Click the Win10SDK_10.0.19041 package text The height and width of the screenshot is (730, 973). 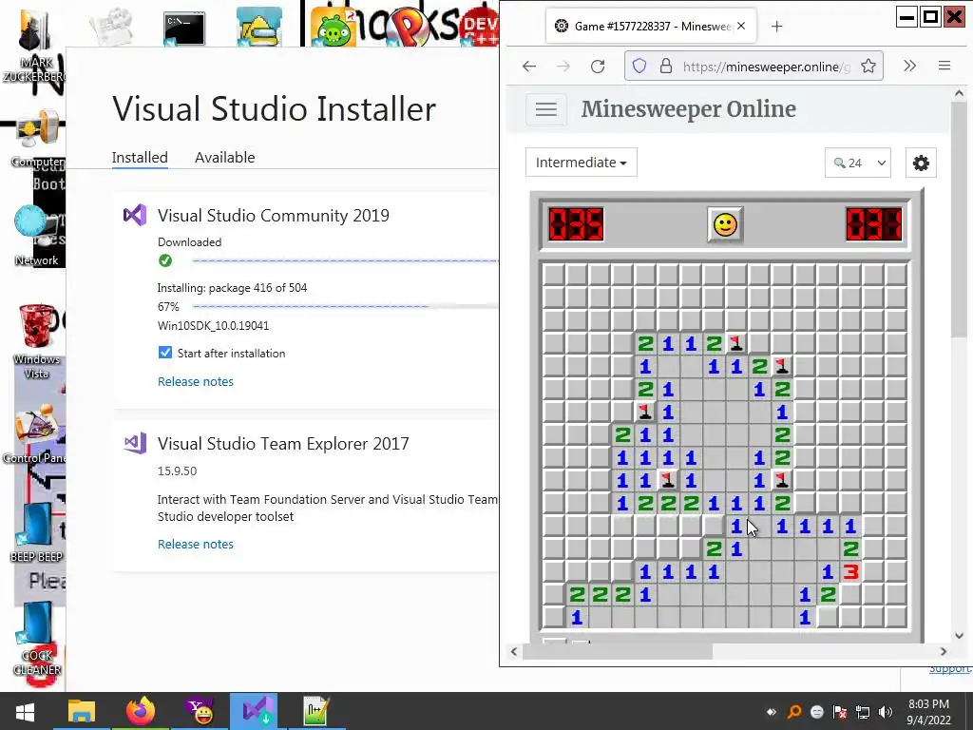point(213,325)
